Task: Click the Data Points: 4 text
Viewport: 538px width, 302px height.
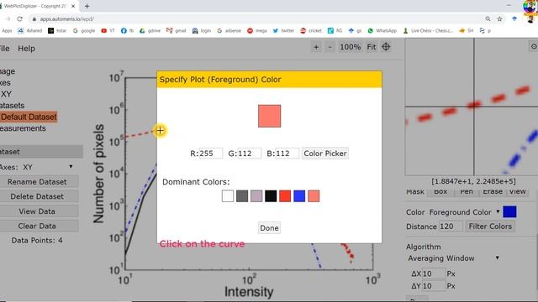Action: [x=37, y=241]
